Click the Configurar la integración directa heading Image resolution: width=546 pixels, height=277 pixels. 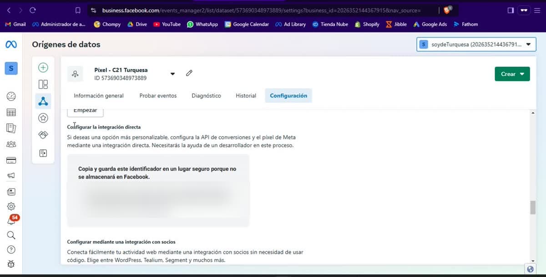pyautogui.click(x=104, y=127)
